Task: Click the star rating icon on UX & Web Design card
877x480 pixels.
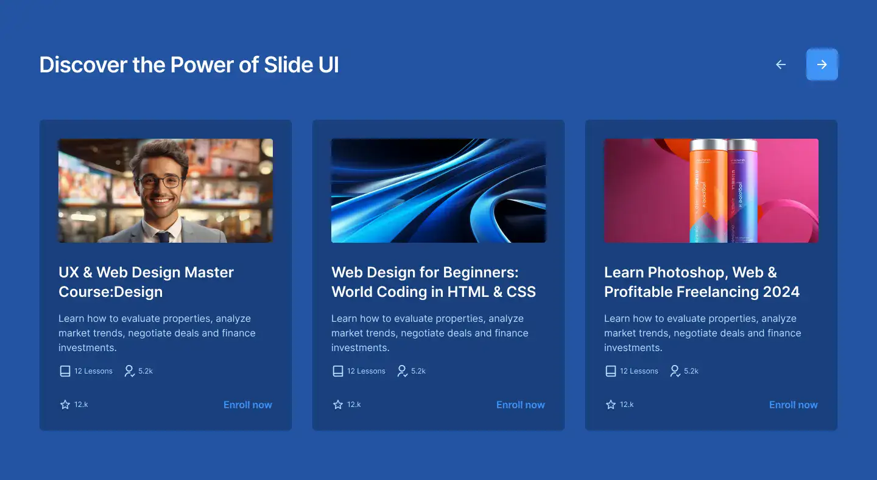Action: tap(65, 405)
